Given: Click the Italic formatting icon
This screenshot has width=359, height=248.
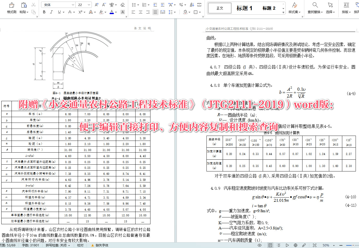Looking at the screenshot, I should point(51,12).
